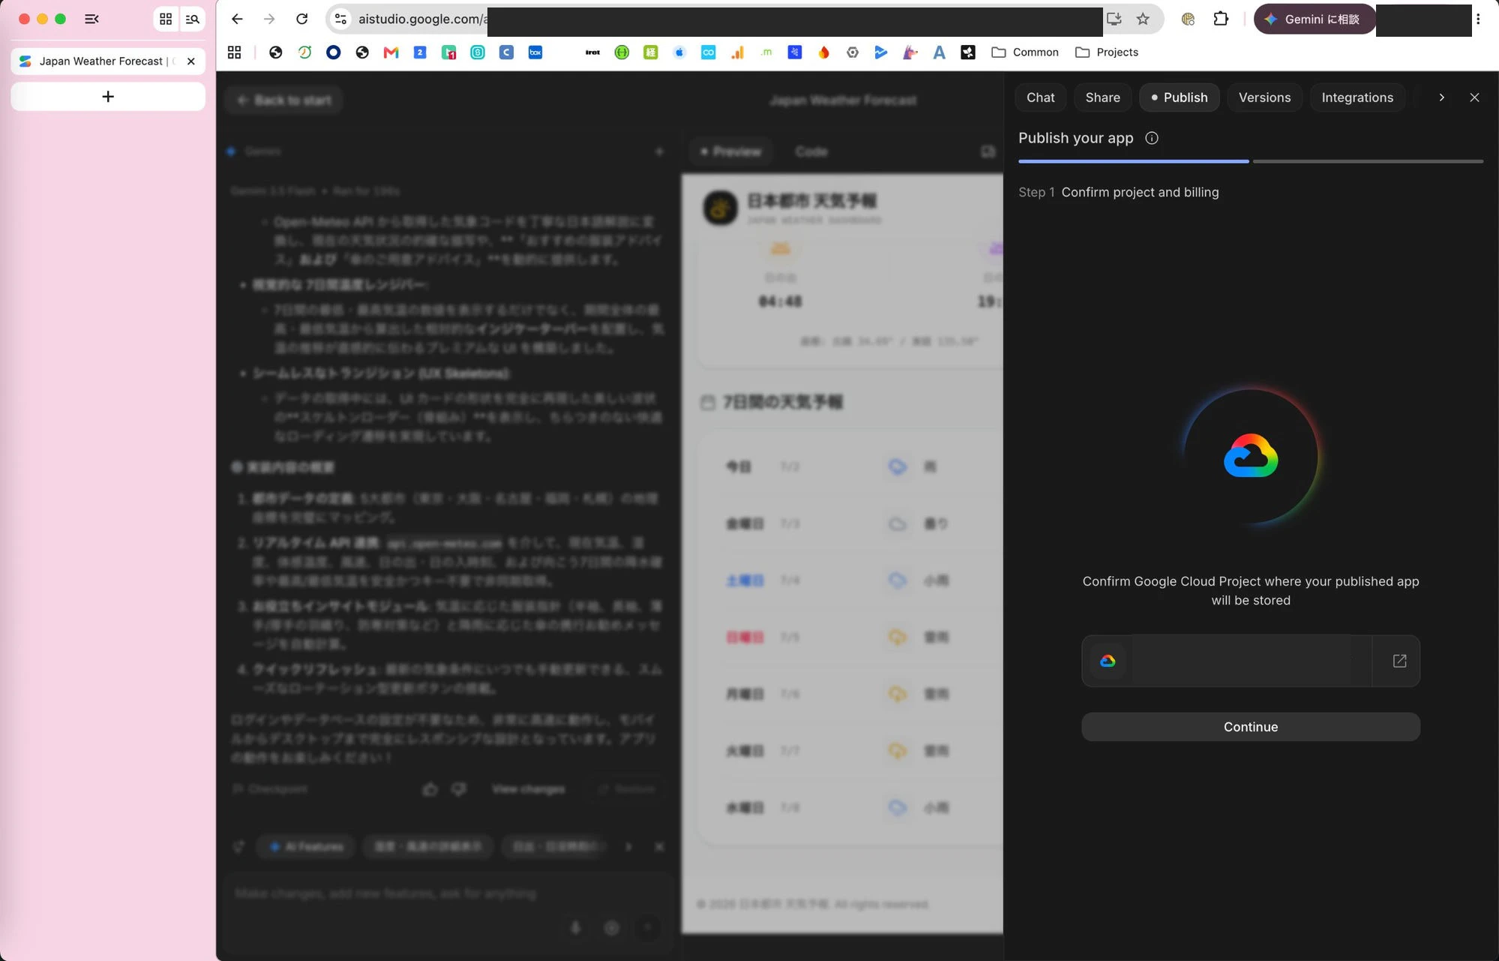Close the Publish side panel

[1474, 98]
